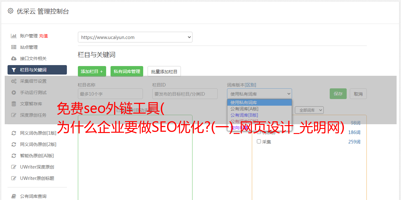
Task: Click the 批量添加栏目 button
Action: coord(164,71)
